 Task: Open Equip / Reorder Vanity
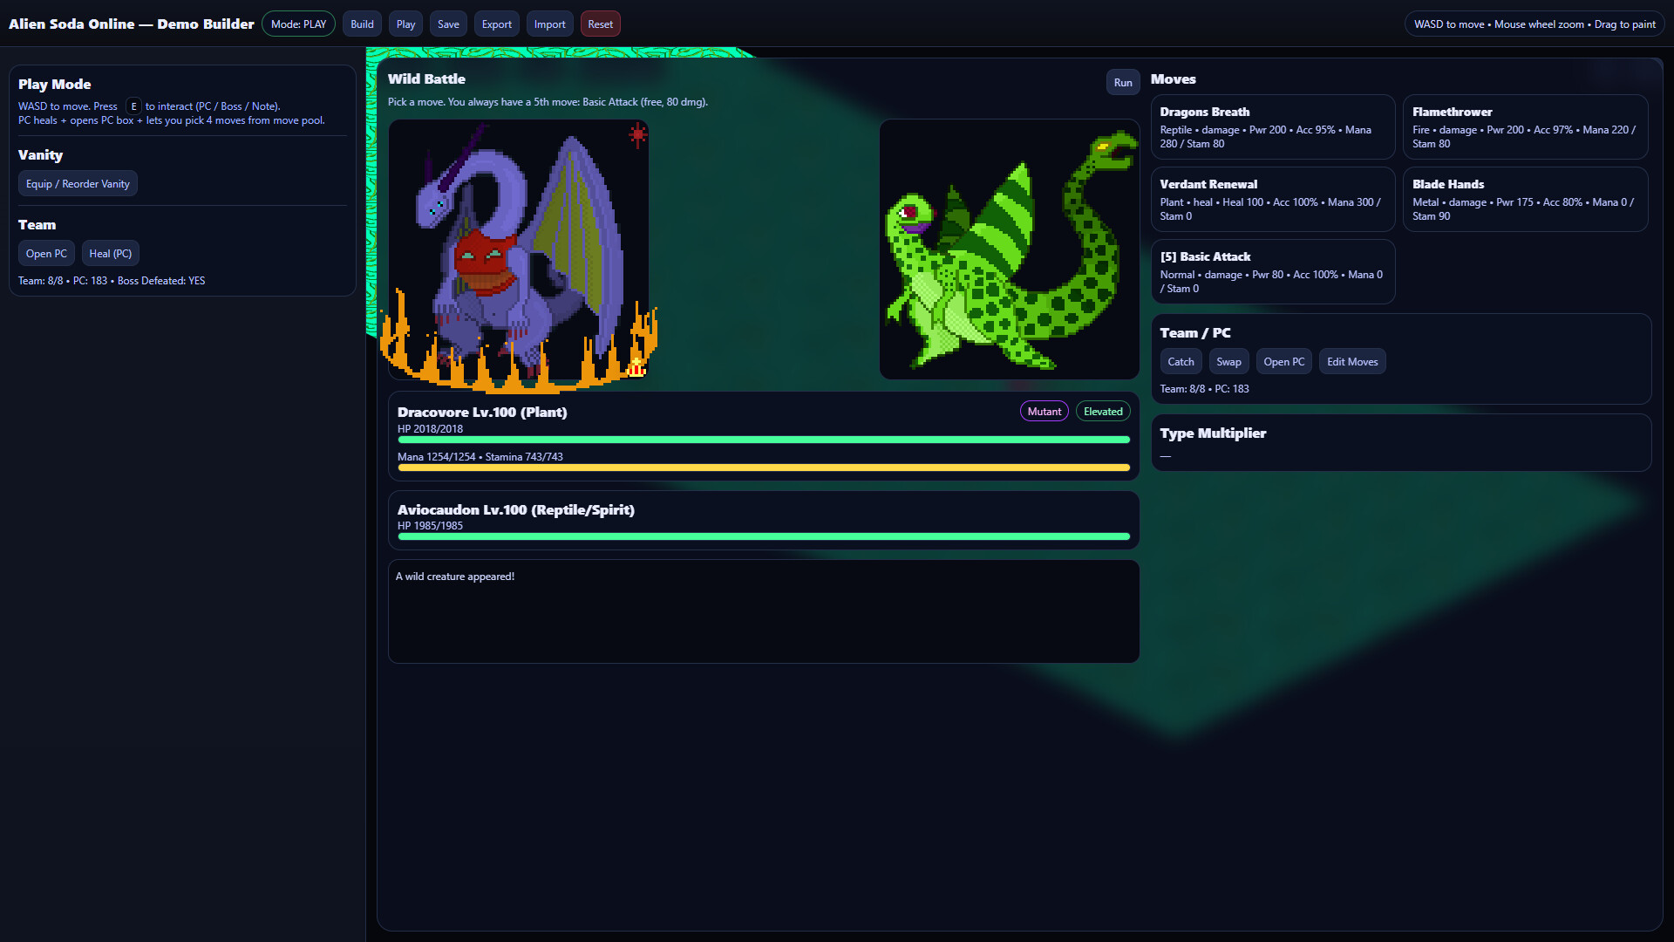pyautogui.click(x=78, y=183)
